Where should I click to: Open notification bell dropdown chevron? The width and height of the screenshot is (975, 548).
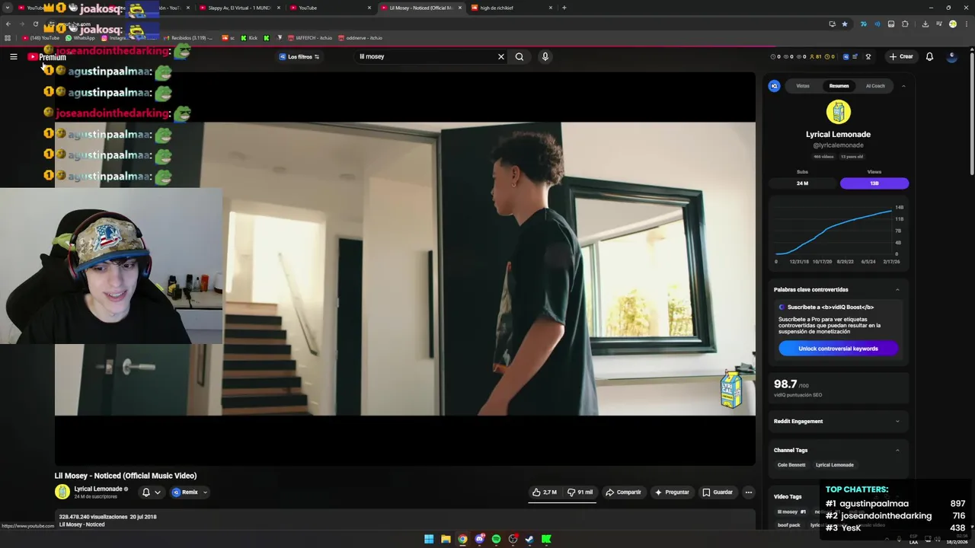[x=158, y=492]
